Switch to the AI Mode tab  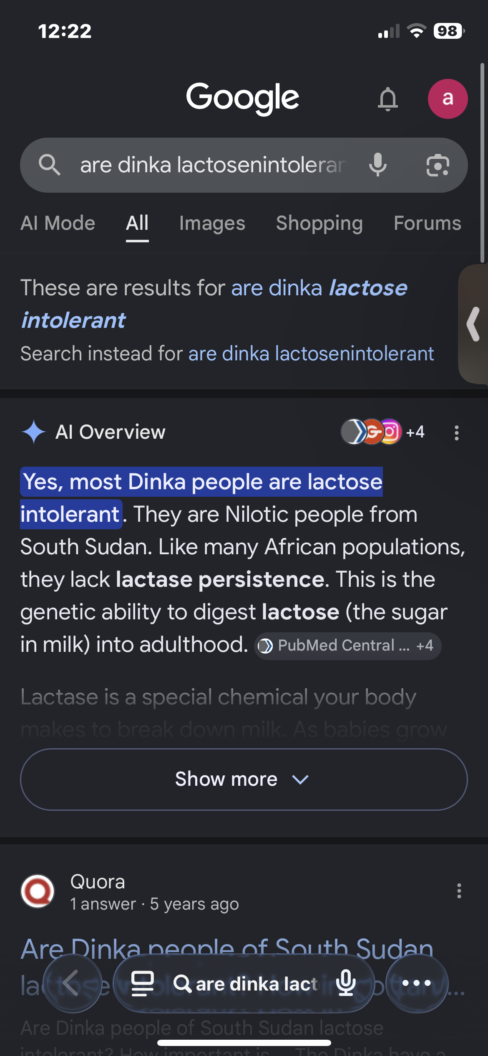pyautogui.click(x=58, y=223)
